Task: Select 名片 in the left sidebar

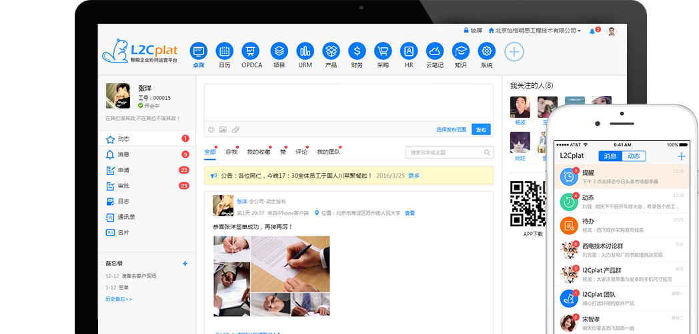Action: 147,232
